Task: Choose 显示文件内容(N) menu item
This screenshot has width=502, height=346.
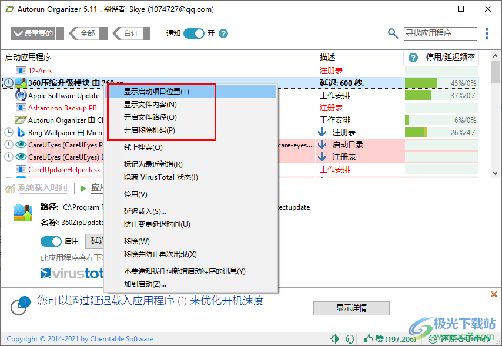Action: point(191,105)
